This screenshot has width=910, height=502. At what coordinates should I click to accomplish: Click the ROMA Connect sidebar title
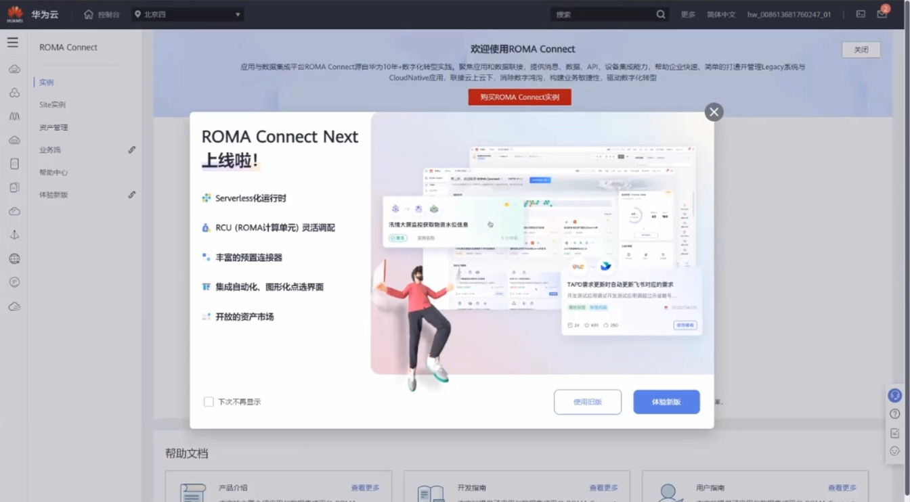pos(68,47)
